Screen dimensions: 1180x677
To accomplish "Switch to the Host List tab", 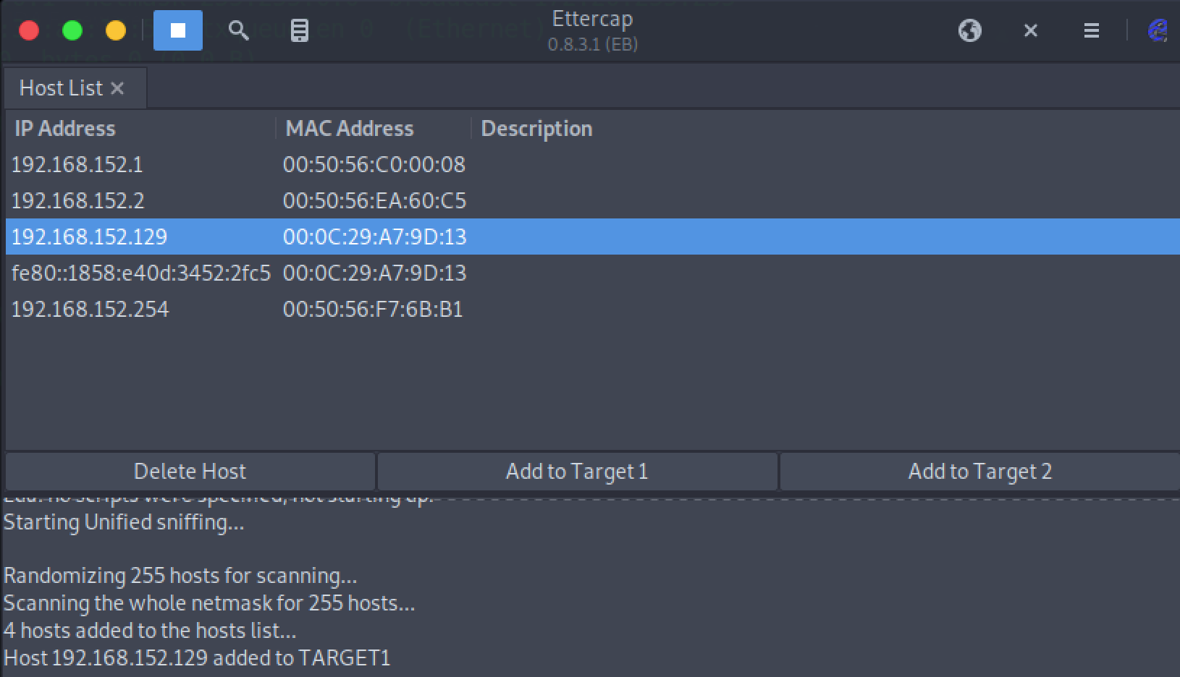I will 62,88.
